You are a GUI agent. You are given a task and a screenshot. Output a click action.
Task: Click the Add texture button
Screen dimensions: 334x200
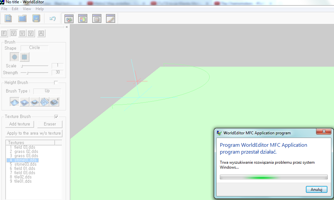(20, 124)
